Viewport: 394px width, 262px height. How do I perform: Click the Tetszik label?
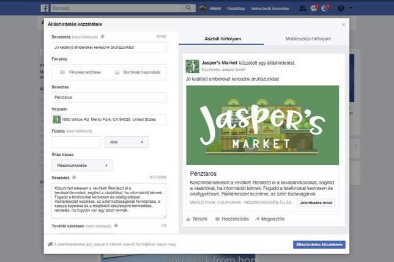[x=200, y=219]
